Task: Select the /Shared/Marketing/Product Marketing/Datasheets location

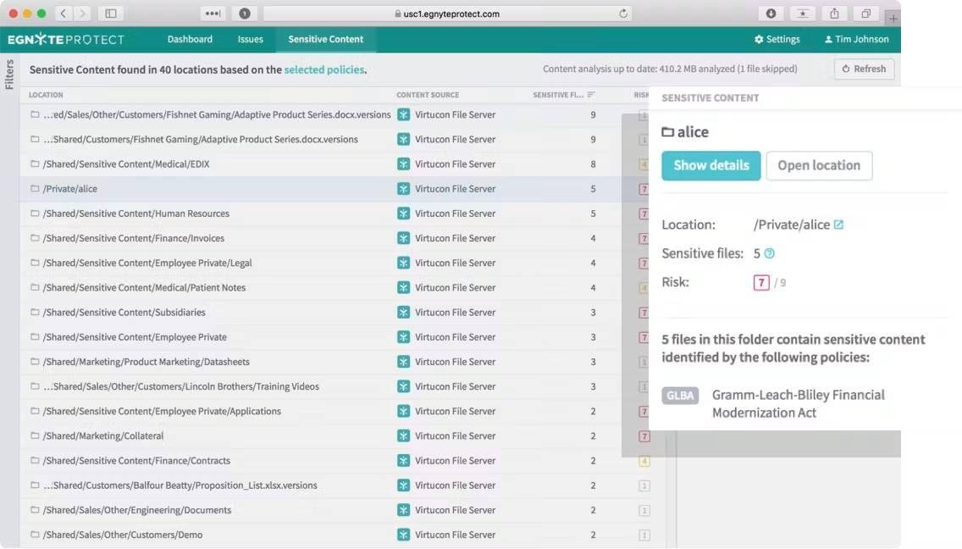Action: 146,362
